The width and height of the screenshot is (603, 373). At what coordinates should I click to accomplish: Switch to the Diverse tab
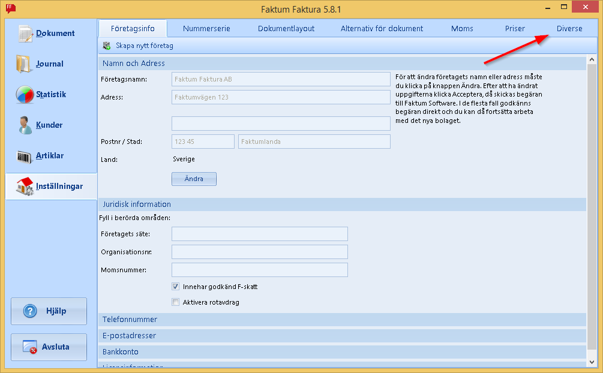pyautogui.click(x=569, y=28)
